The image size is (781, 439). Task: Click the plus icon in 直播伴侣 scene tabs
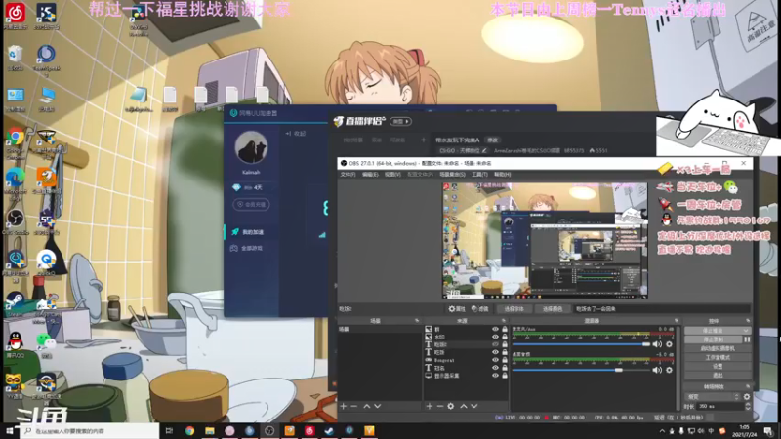click(x=424, y=140)
